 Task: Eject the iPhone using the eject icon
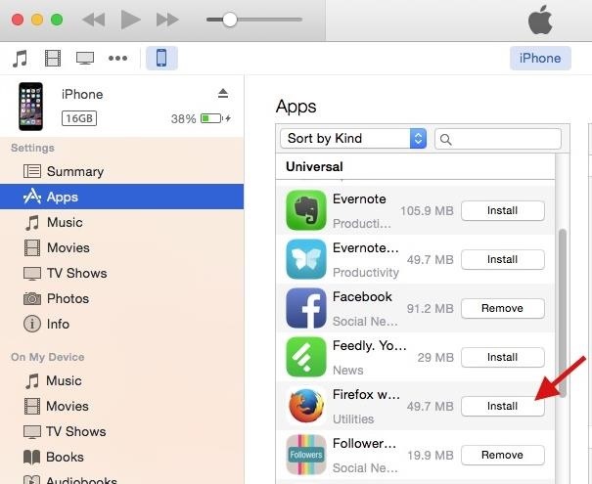pos(222,93)
